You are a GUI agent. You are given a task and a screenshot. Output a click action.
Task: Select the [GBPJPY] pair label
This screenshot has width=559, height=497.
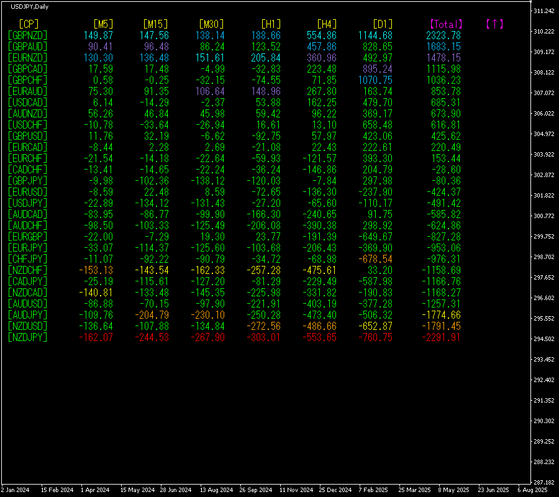pyautogui.click(x=28, y=181)
